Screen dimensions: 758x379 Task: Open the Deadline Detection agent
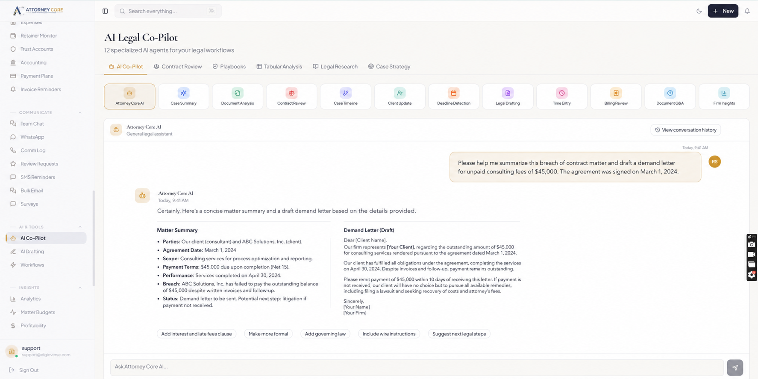pos(454,97)
